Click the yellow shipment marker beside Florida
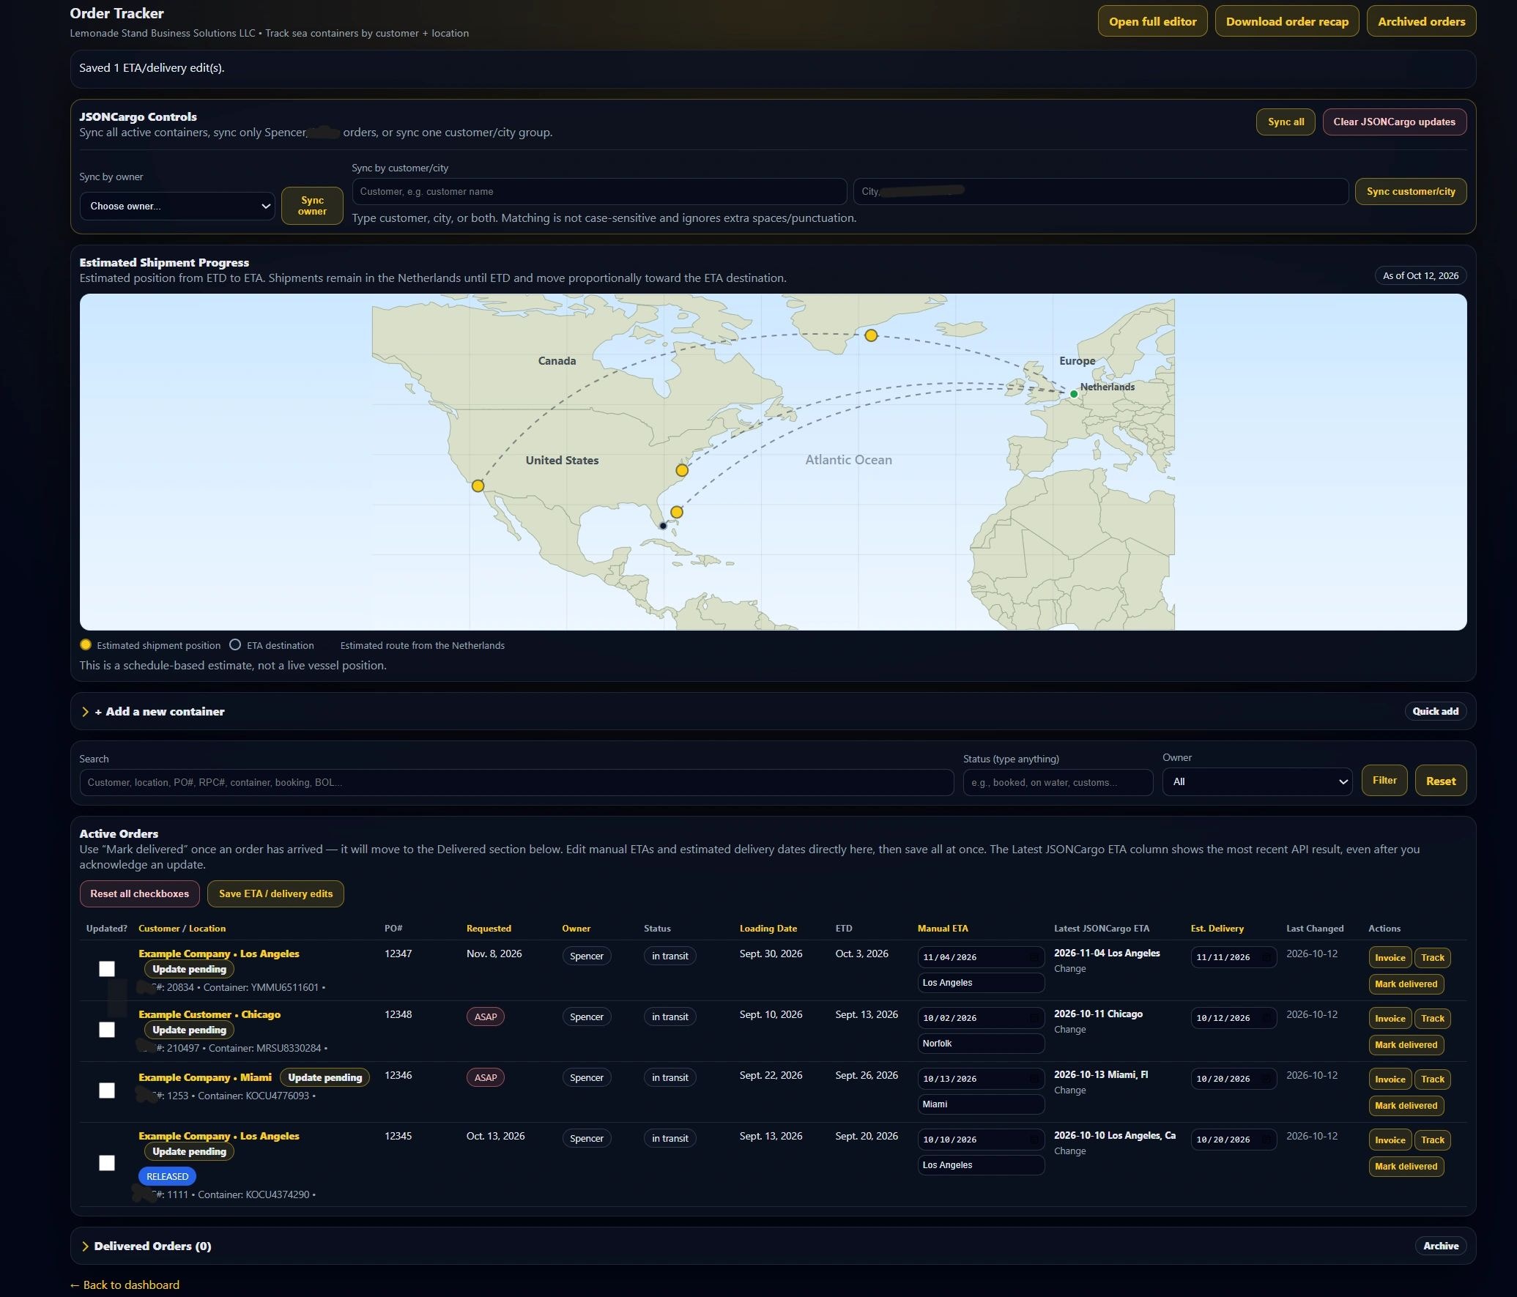 pos(676,512)
